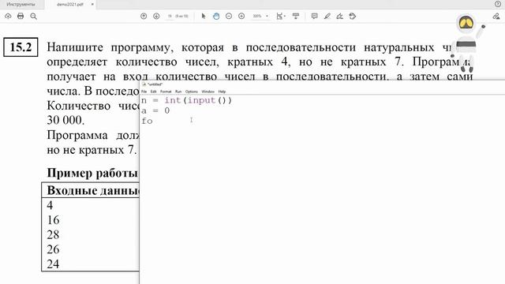Zoom in with the plus icon
This screenshot has height=284, width=505.
click(241, 16)
